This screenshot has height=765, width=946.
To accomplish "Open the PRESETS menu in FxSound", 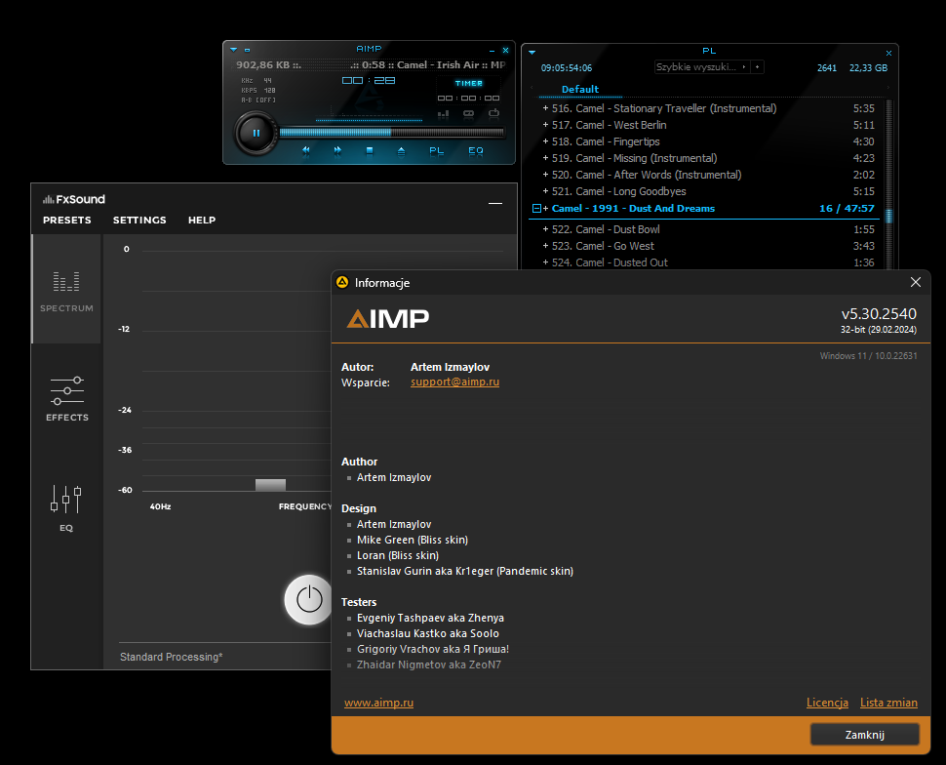I will click(67, 221).
